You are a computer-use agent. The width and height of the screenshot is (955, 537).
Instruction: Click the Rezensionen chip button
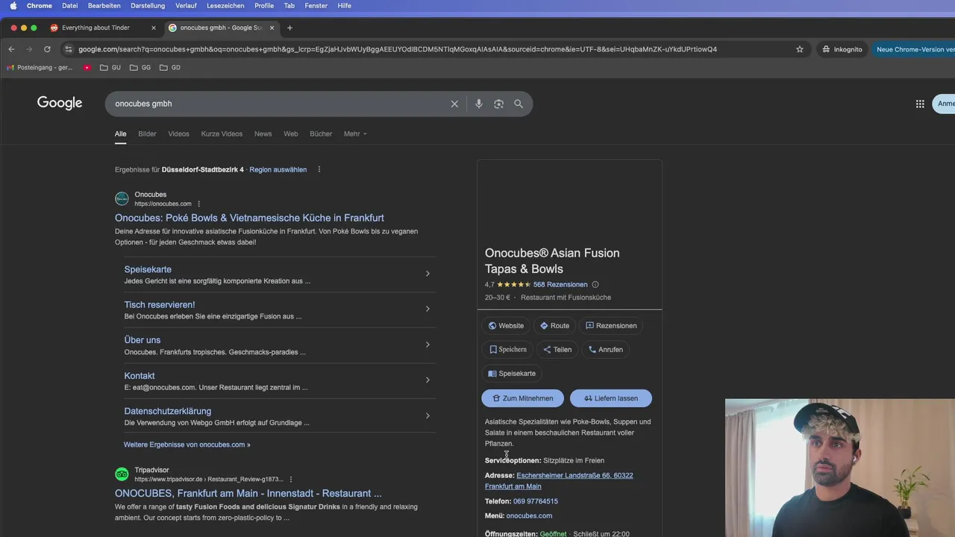(611, 326)
